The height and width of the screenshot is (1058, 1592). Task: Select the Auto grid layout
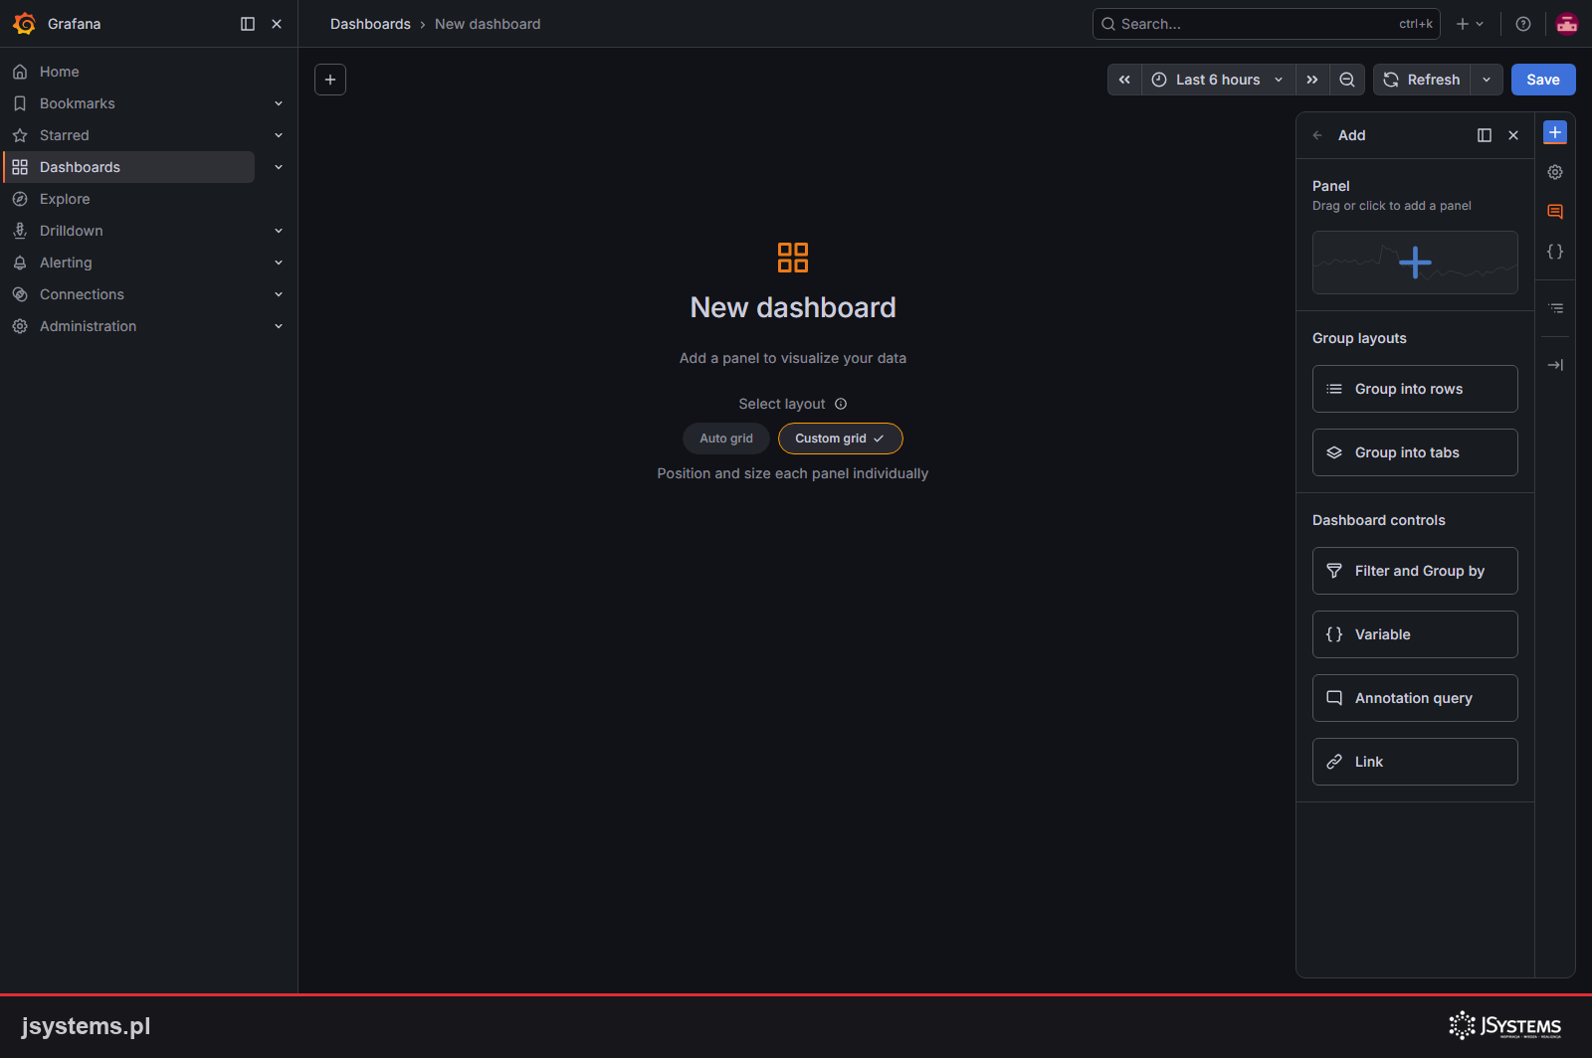coord(726,439)
